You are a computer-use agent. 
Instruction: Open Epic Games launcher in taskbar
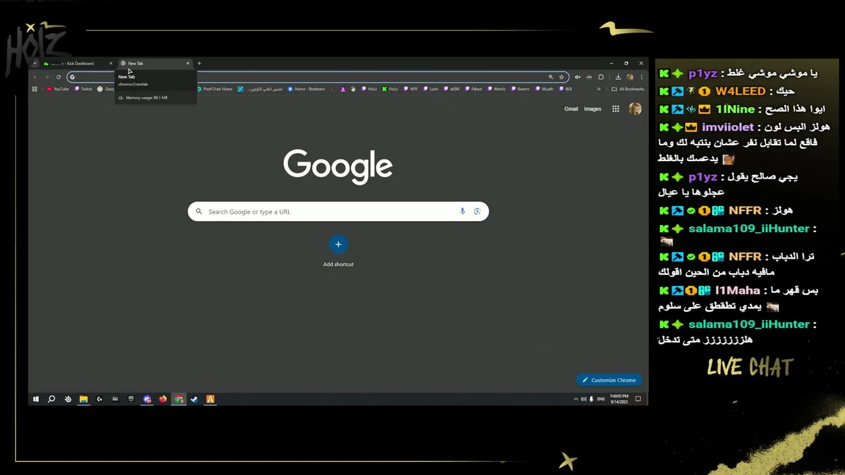tap(131, 399)
